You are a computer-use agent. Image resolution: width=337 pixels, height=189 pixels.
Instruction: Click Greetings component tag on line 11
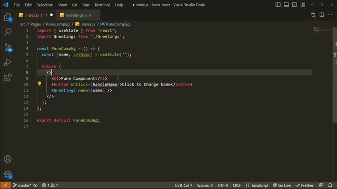tap(64, 90)
